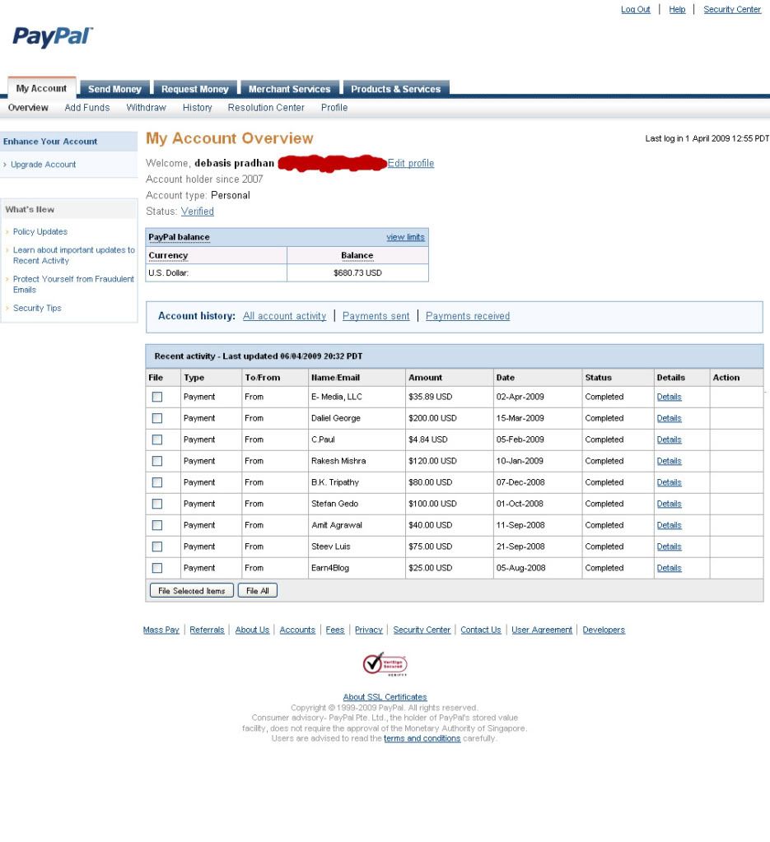Open the About Us footer link
Image resolution: width=770 pixels, height=842 pixels.
pyautogui.click(x=252, y=630)
